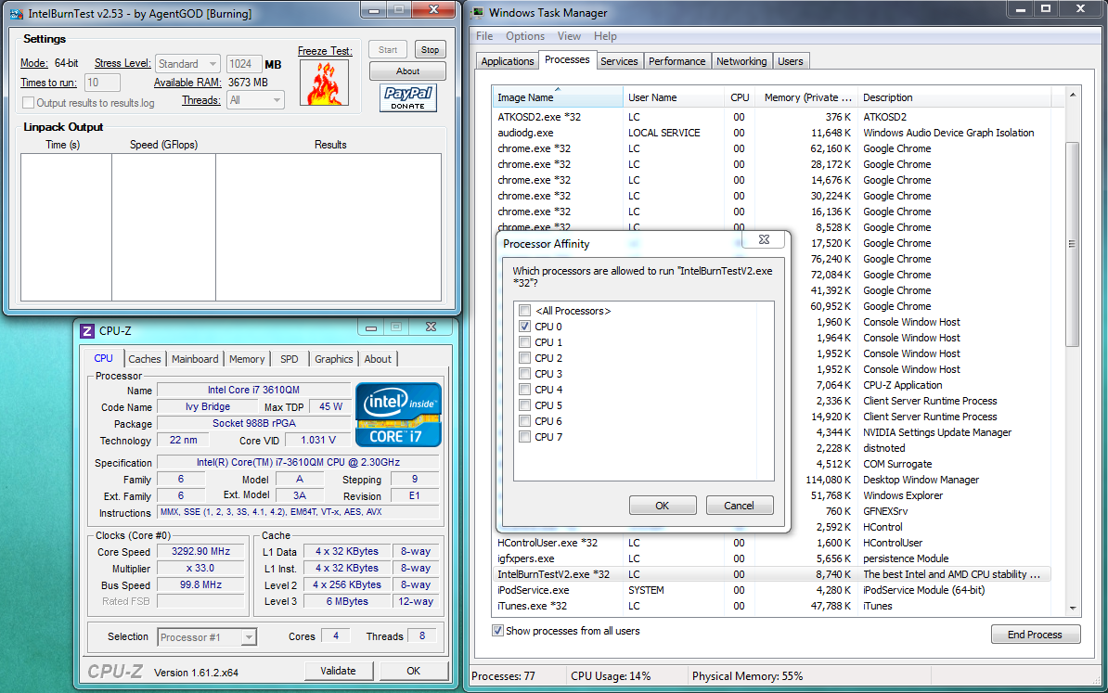Minimize the Windows Task Manager window
The image size is (1108, 693).
[1021, 9]
